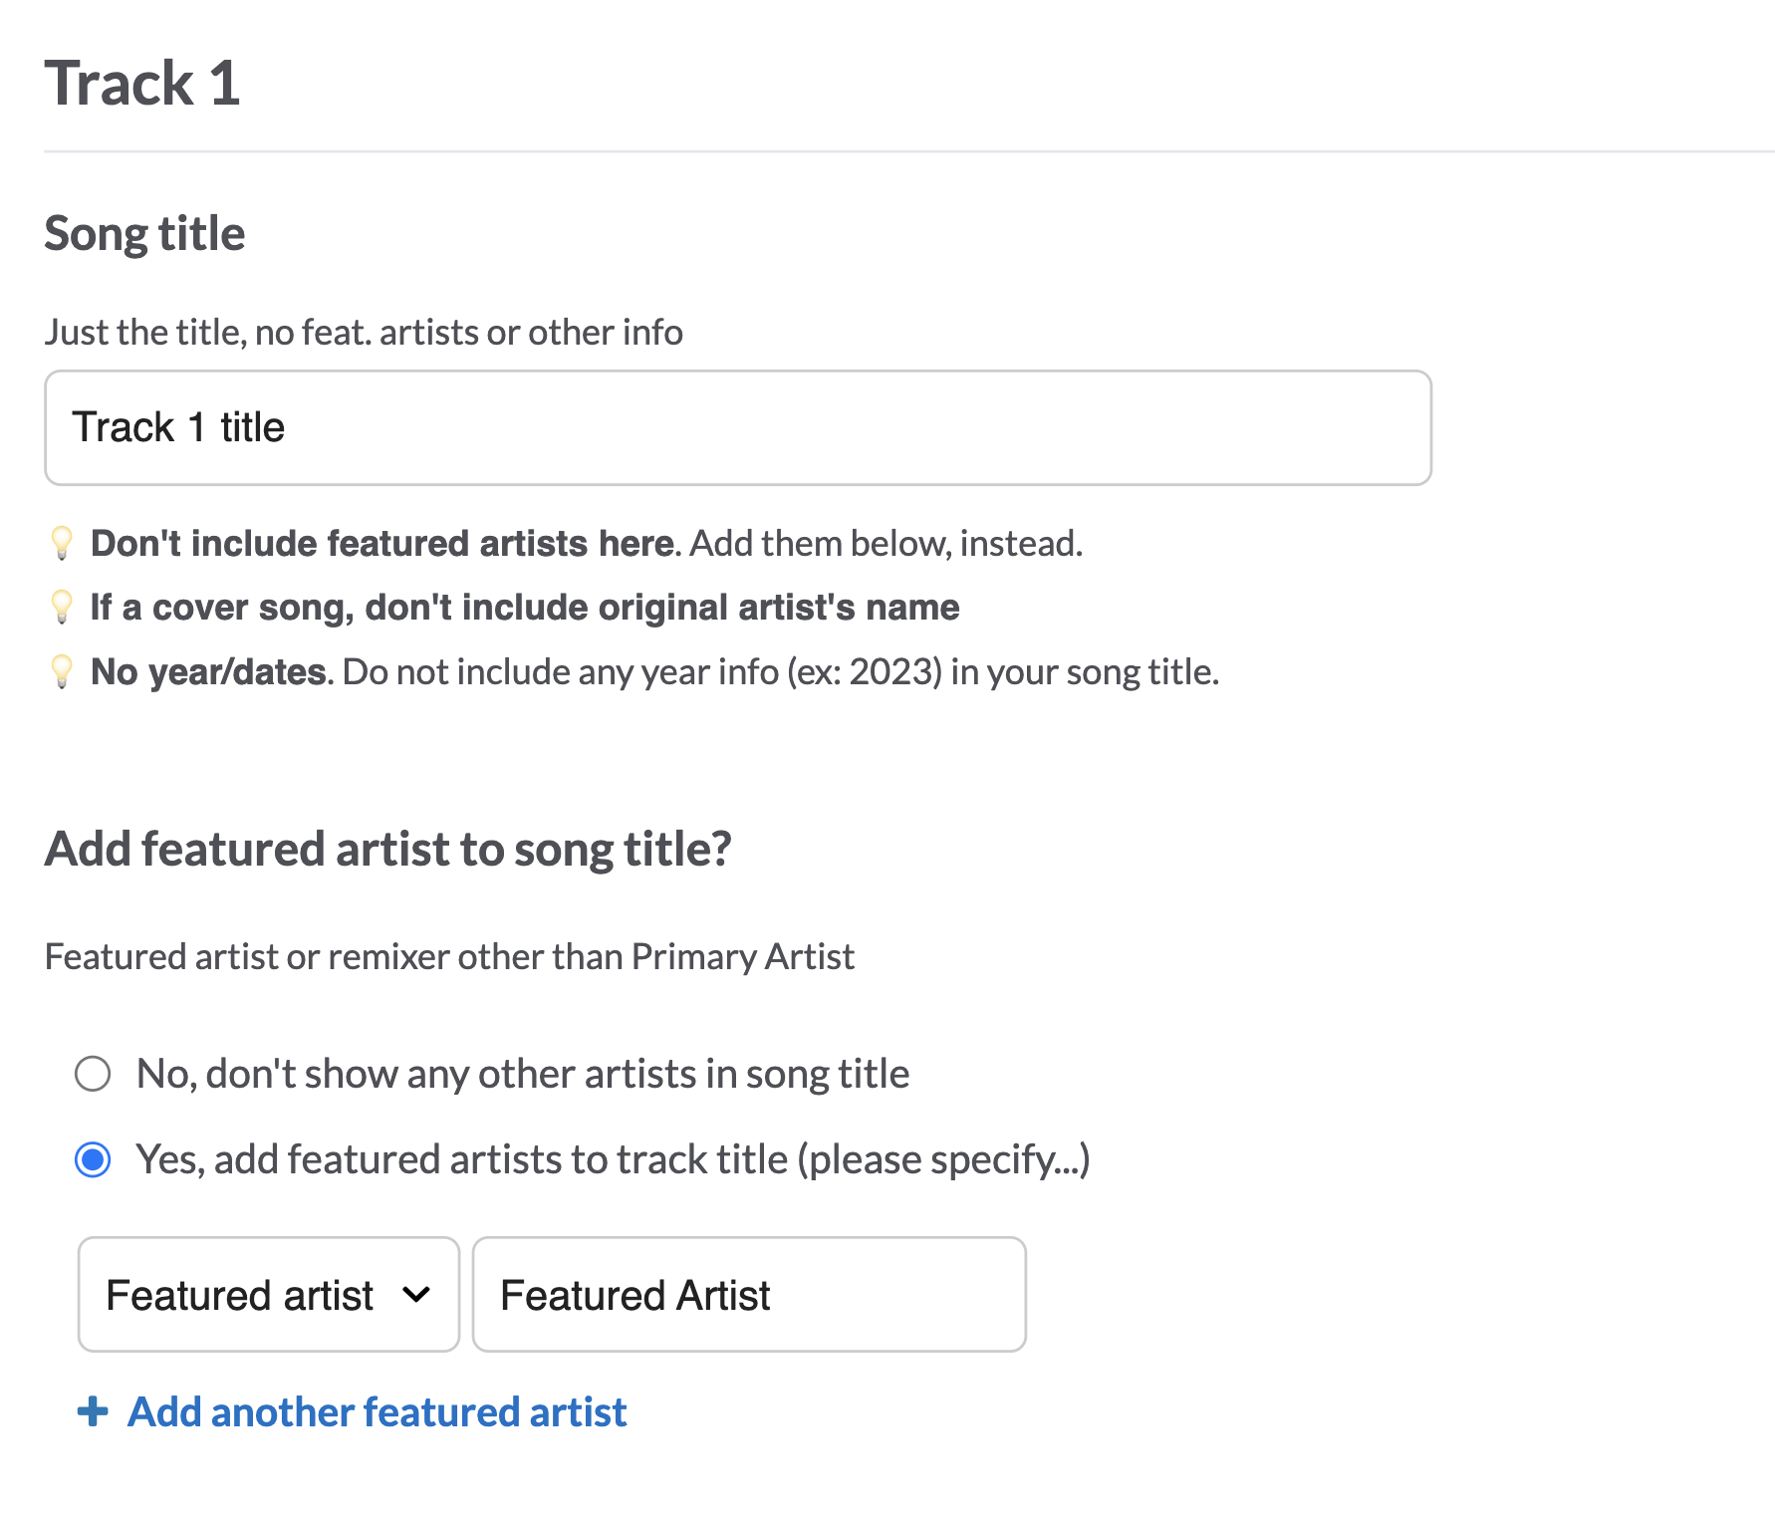Click the Add featured artist to song title heading
Image resolution: width=1775 pixels, height=1514 pixels.
pyautogui.click(x=387, y=849)
